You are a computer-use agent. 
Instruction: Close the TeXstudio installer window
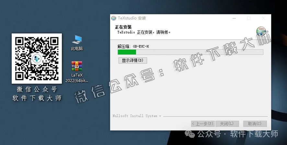click(x=264, y=18)
